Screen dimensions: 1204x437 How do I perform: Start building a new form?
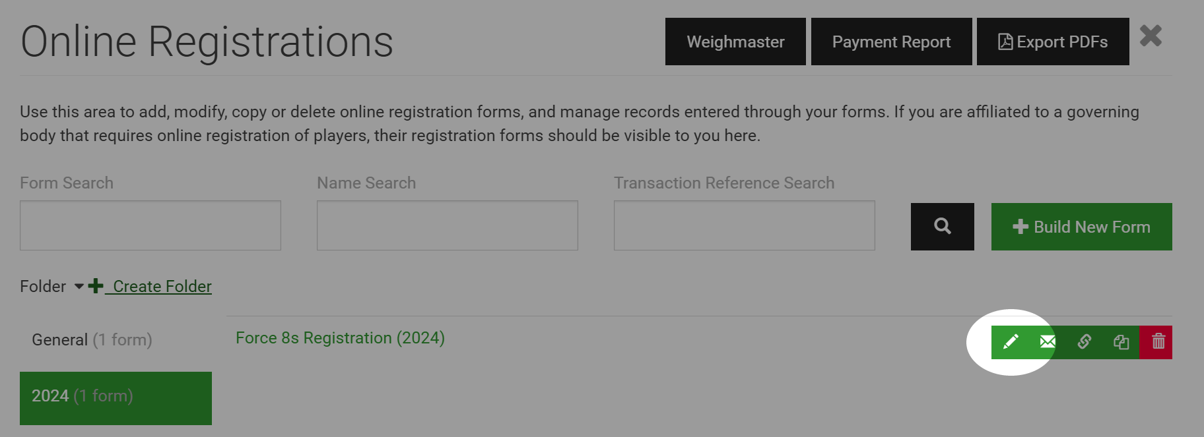(1081, 226)
